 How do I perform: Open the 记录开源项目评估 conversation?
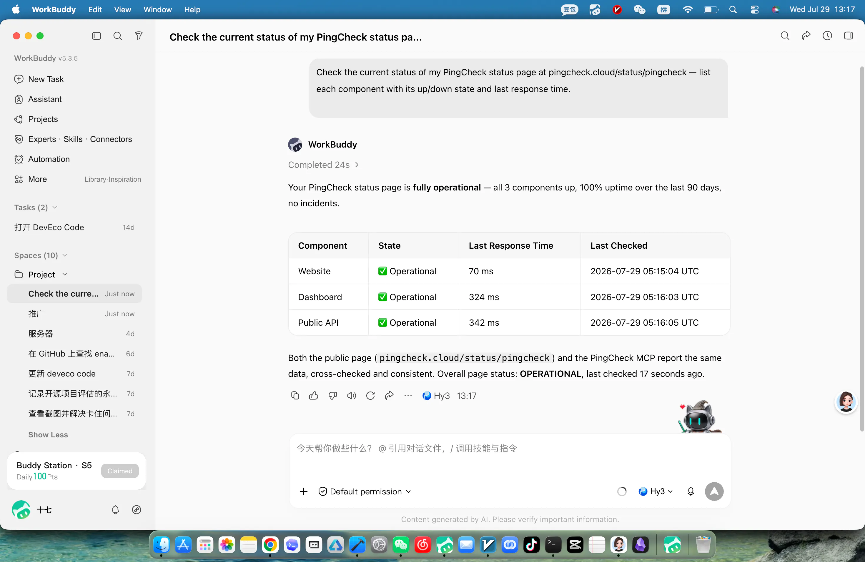pos(74,394)
